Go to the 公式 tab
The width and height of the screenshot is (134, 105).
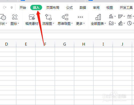pos(69,8)
